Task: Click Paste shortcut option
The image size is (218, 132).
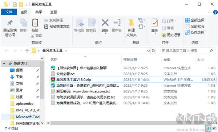Action: click(x=57, y=26)
